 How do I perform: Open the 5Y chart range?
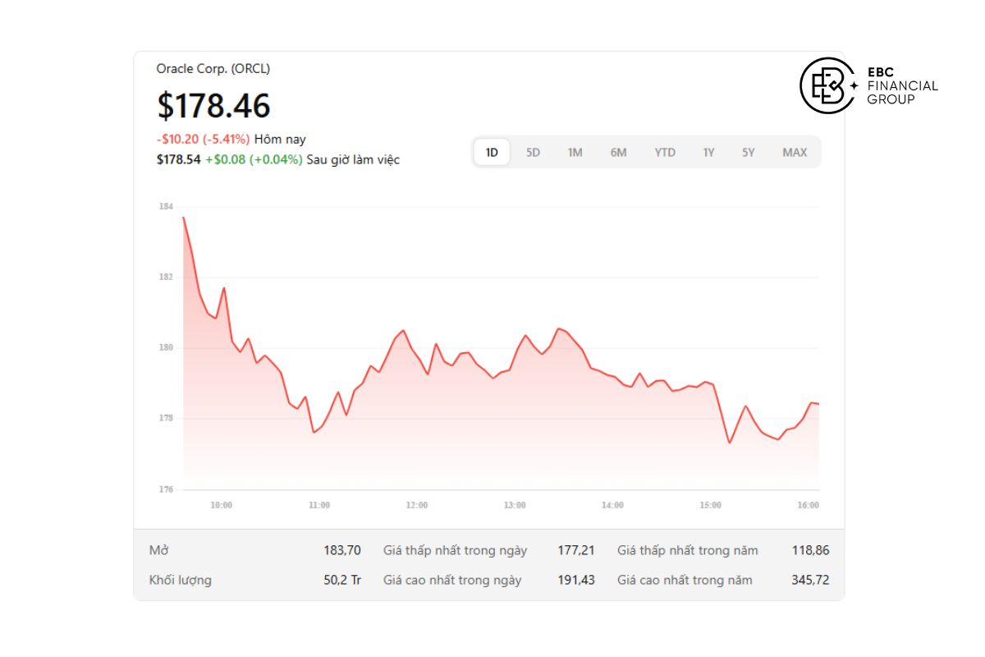click(749, 152)
